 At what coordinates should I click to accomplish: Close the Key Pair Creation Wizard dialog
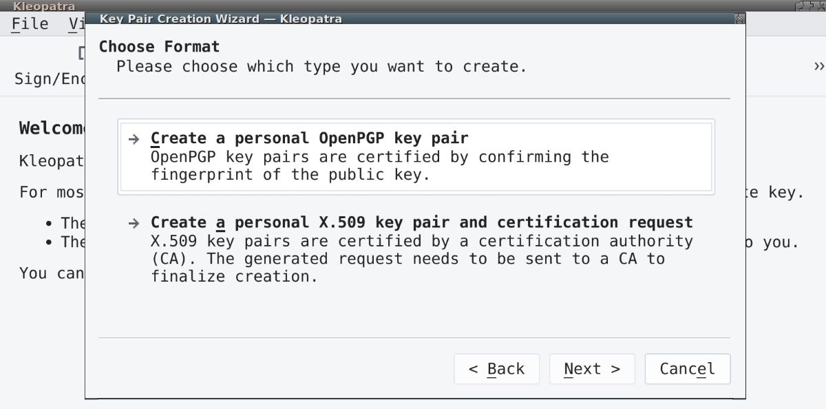[x=739, y=19]
